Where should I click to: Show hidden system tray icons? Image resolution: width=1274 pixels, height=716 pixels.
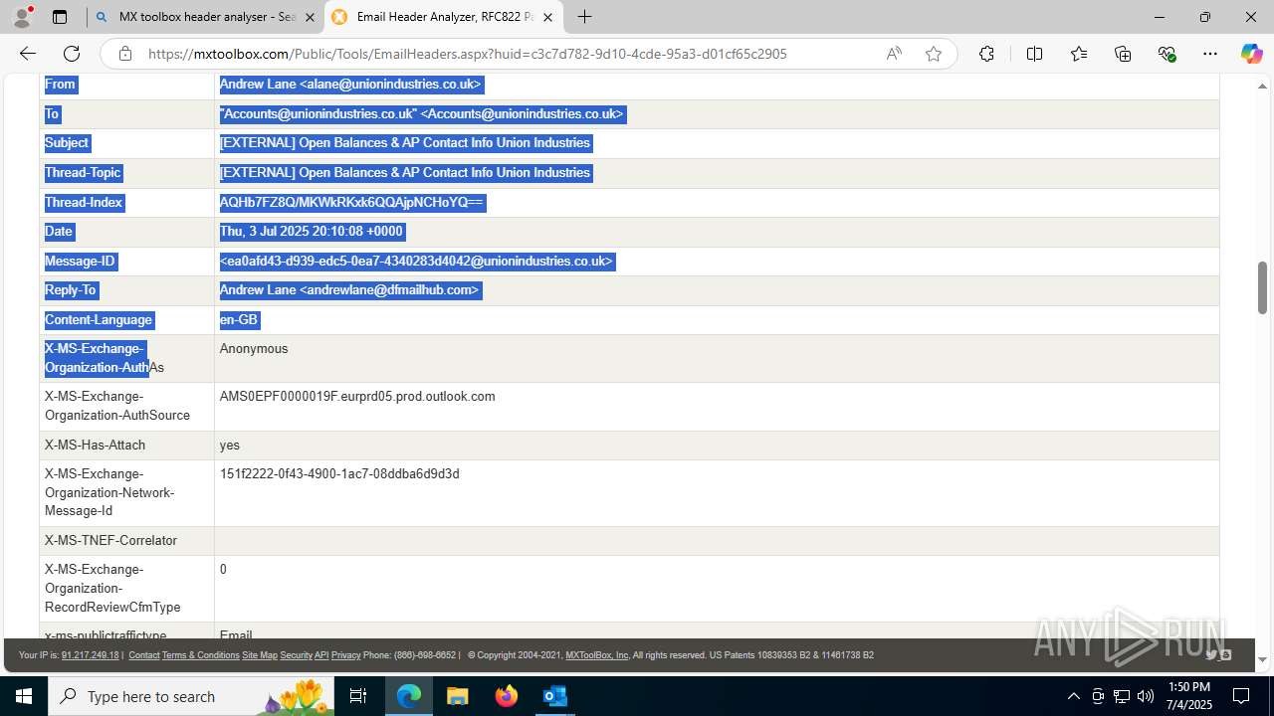[1073, 696]
